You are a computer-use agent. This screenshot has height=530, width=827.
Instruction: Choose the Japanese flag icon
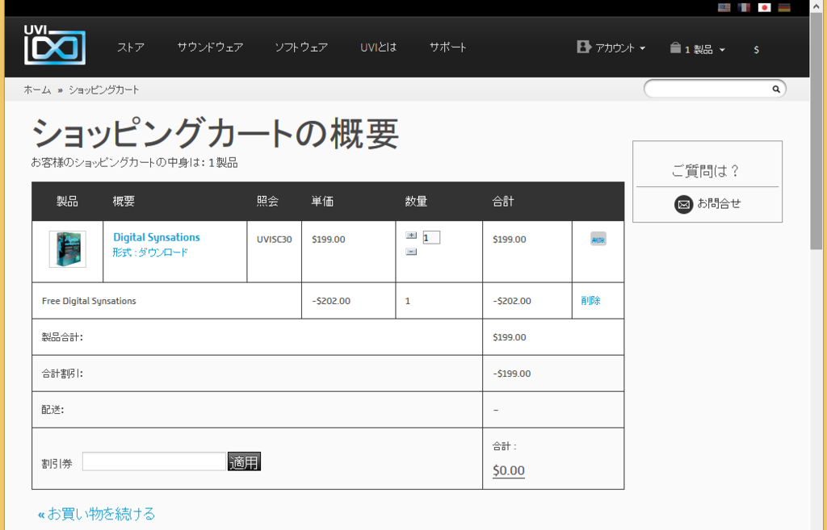tap(764, 7)
